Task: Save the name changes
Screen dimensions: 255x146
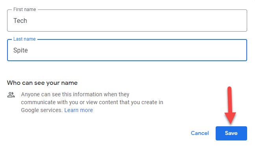Action: 231,133
